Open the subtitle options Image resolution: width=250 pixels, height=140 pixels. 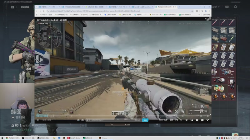pyautogui.click(x=176, y=120)
